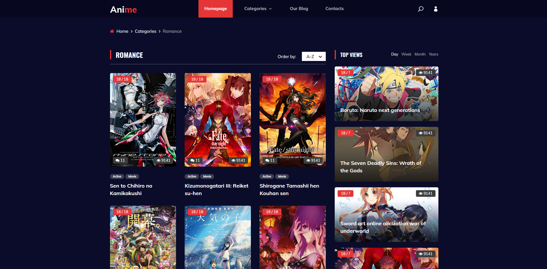Click 18/18 episode badge on Shirogane Tamashii poster
The height and width of the screenshot is (269, 547).
[272, 79]
